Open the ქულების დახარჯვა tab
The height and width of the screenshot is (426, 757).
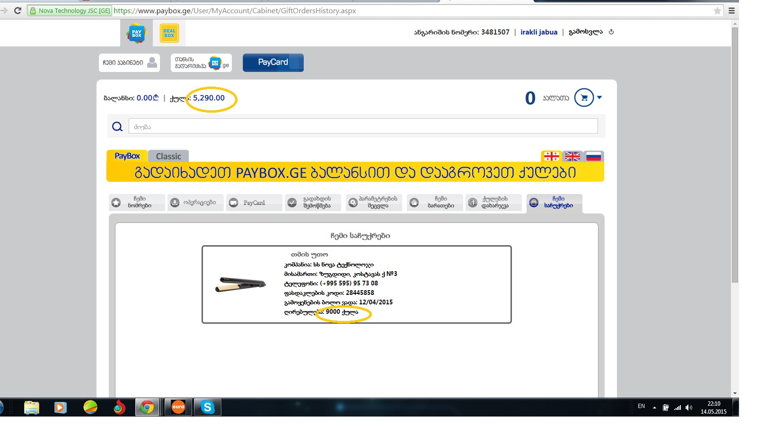tap(493, 203)
